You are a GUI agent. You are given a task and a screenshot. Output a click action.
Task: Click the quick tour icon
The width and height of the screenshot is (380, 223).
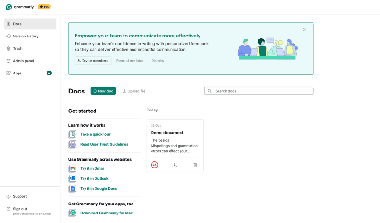coord(73,134)
